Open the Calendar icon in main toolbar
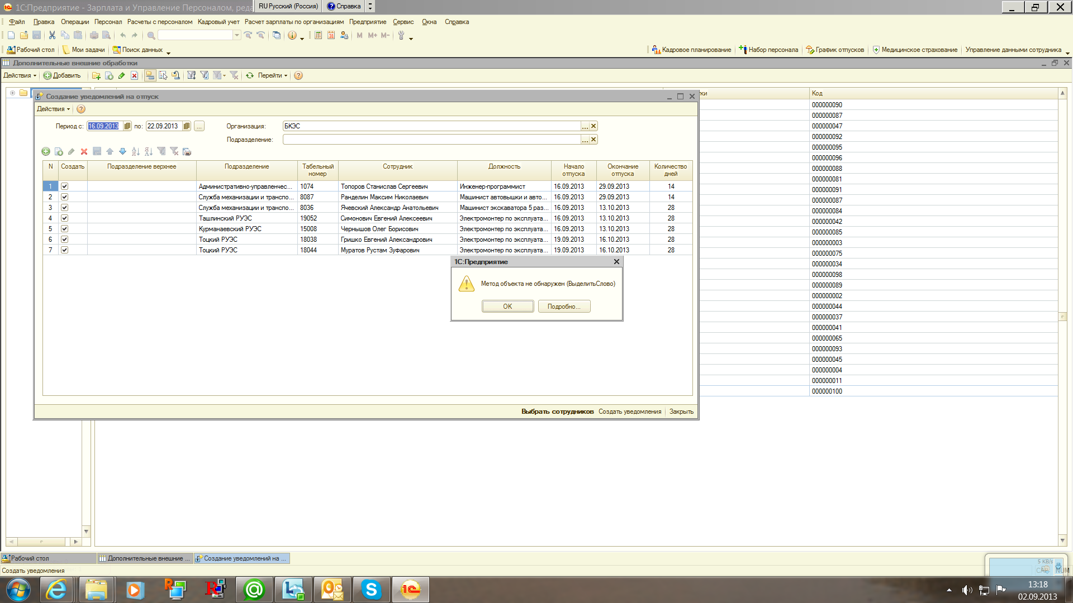Viewport: 1073px width, 603px height. pyautogui.click(x=331, y=35)
